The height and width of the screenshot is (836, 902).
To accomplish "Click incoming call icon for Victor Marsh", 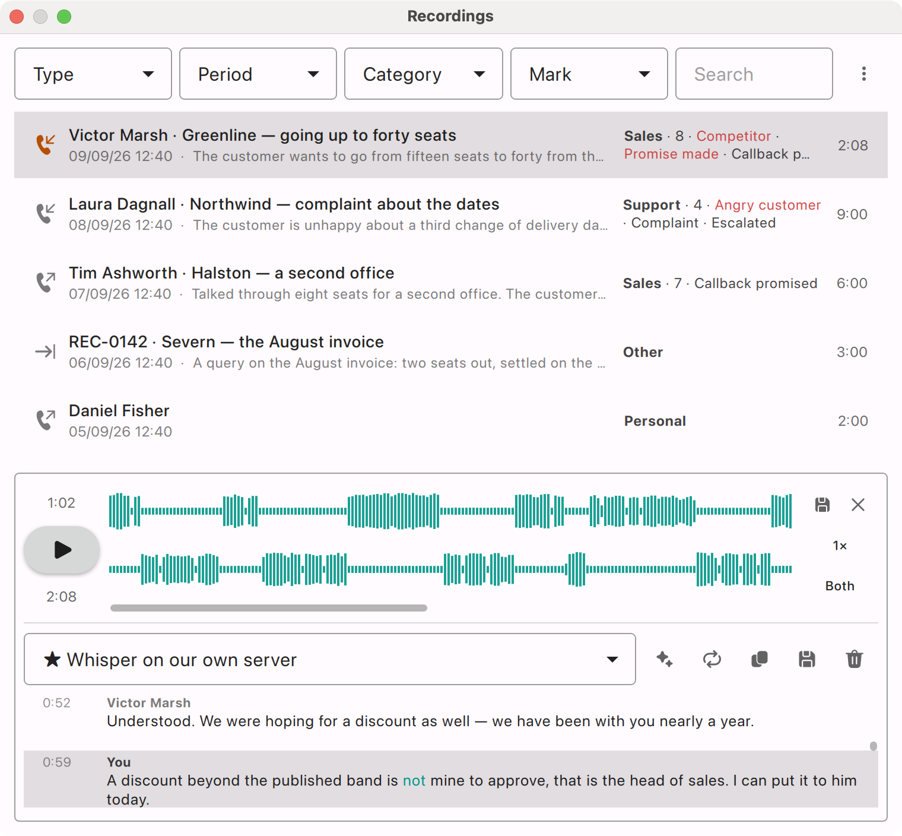I will pos(46,144).
